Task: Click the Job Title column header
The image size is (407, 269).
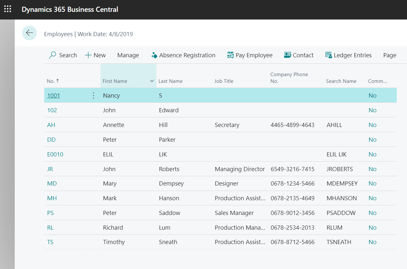Action: pyautogui.click(x=224, y=81)
